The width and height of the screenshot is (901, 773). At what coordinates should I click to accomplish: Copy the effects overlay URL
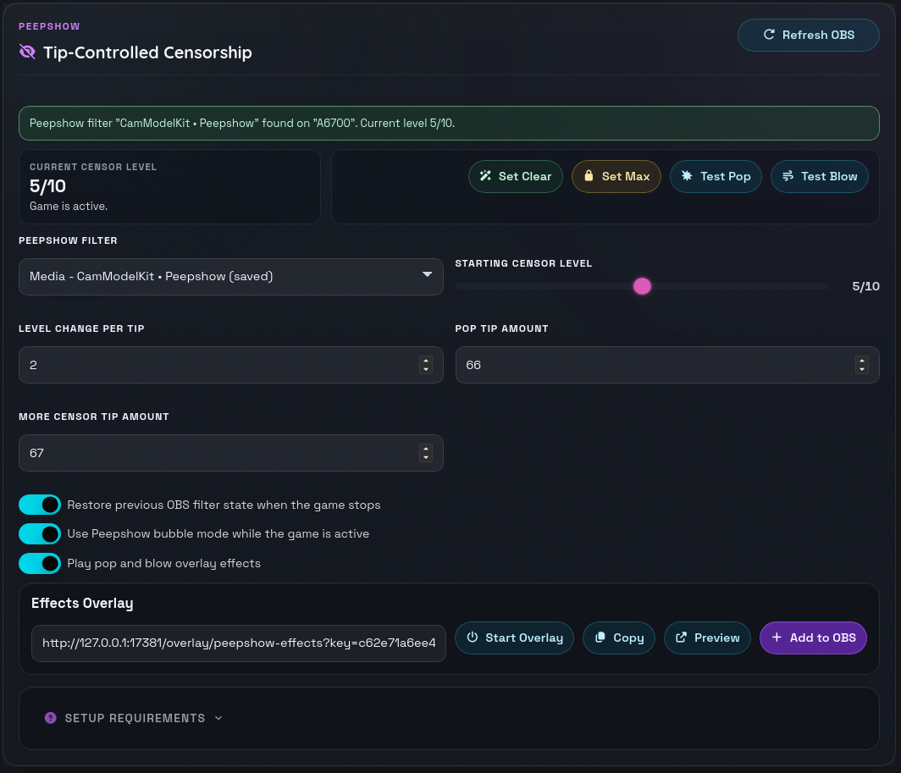click(x=619, y=638)
